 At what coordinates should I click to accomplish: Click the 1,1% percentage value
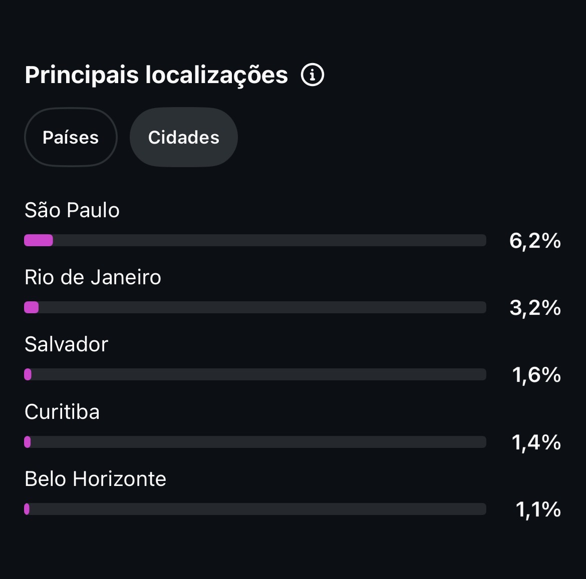point(538,509)
